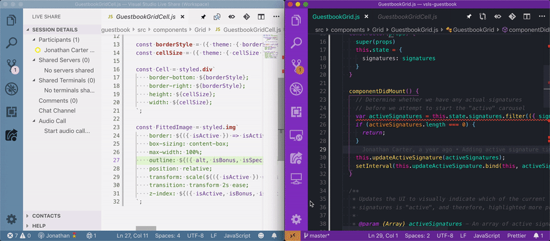Click Start audio call... link

click(67, 131)
